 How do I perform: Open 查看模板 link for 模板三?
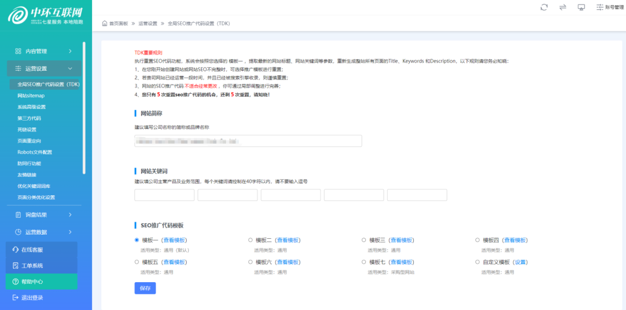(401, 240)
